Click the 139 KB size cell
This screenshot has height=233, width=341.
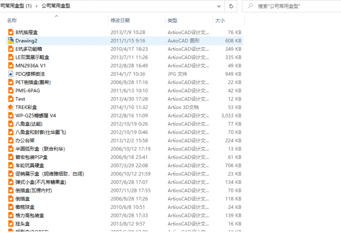tap(233, 215)
